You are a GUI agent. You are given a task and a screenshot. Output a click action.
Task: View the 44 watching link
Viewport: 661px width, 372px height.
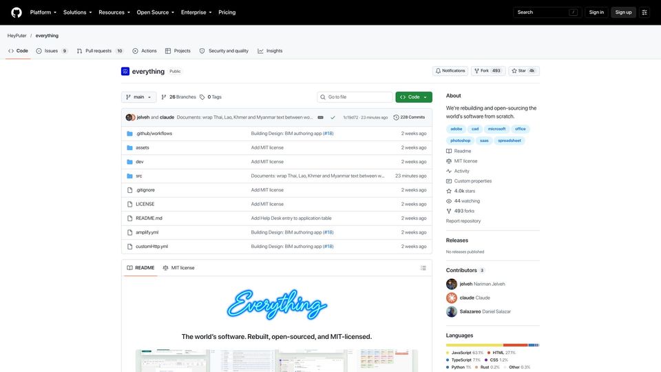pos(463,200)
